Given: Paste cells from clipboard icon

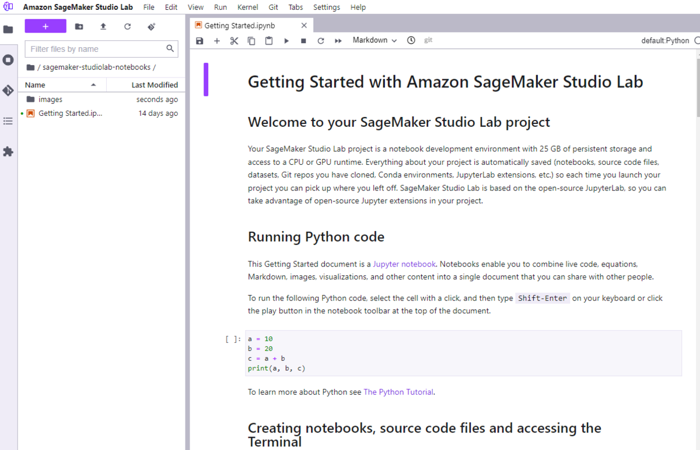Looking at the screenshot, I should [x=269, y=41].
